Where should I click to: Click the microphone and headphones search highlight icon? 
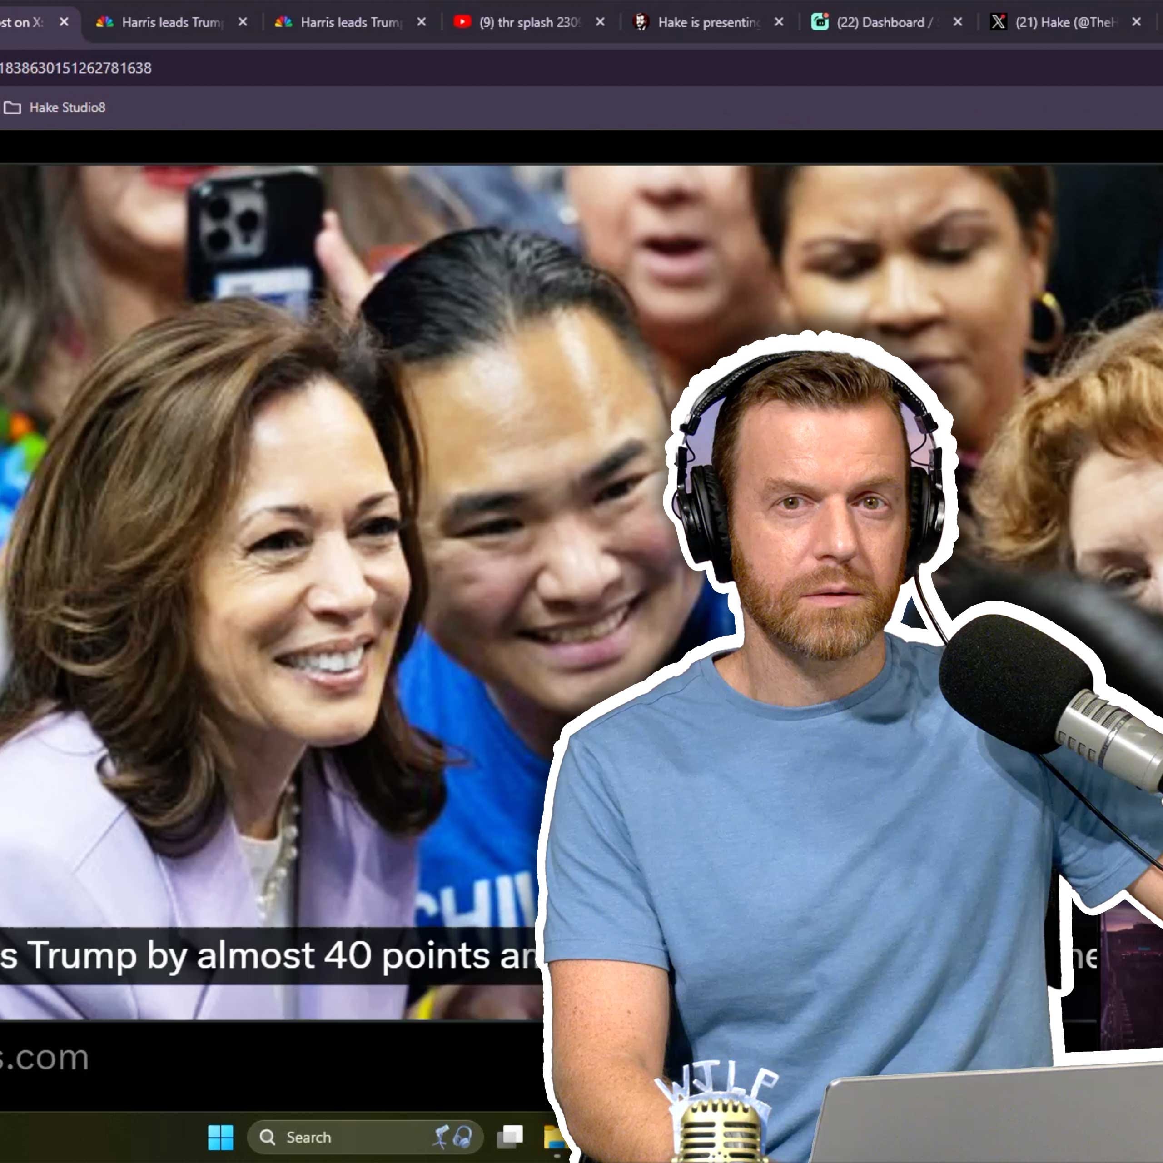tap(452, 1137)
